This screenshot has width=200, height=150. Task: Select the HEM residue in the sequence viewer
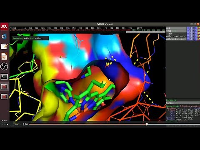tap(133, 30)
